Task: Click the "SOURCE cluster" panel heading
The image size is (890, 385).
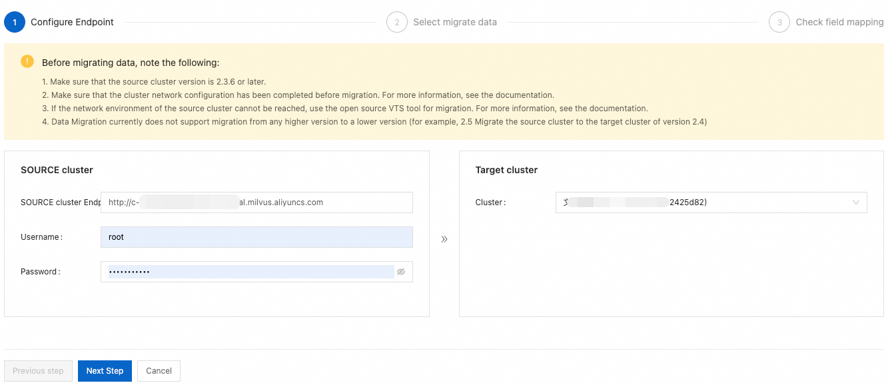Action: click(57, 170)
